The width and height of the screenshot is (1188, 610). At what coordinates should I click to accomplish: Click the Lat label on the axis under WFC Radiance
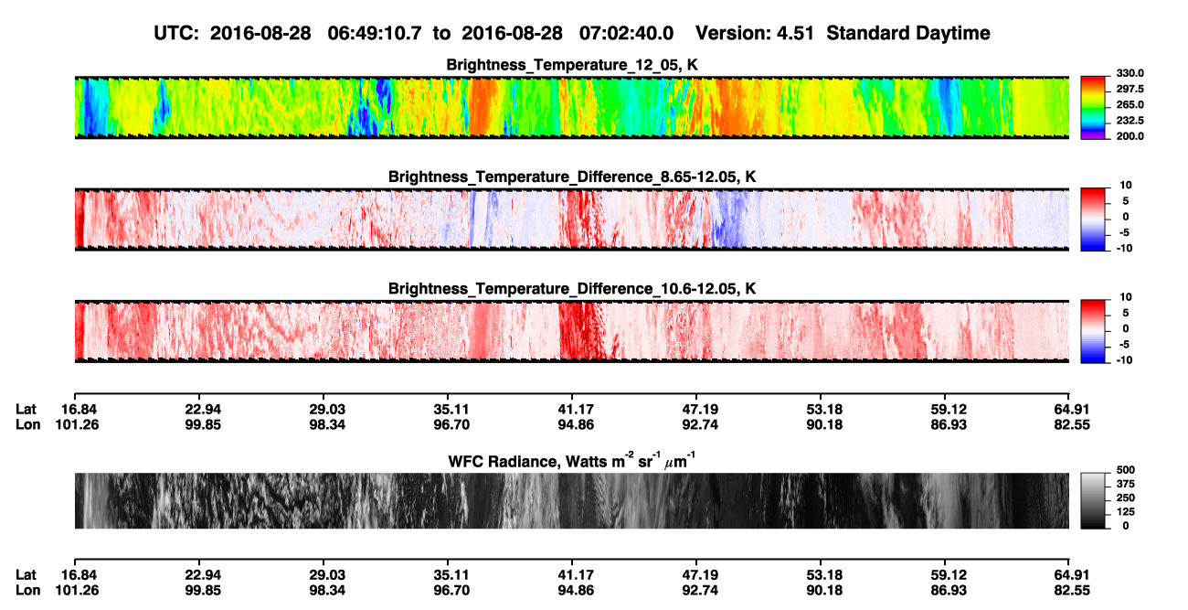[26, 575]
